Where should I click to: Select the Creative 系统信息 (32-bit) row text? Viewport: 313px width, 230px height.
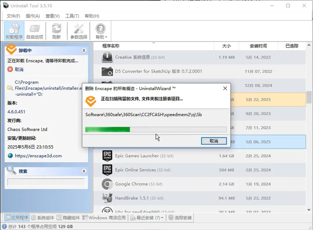140,57
